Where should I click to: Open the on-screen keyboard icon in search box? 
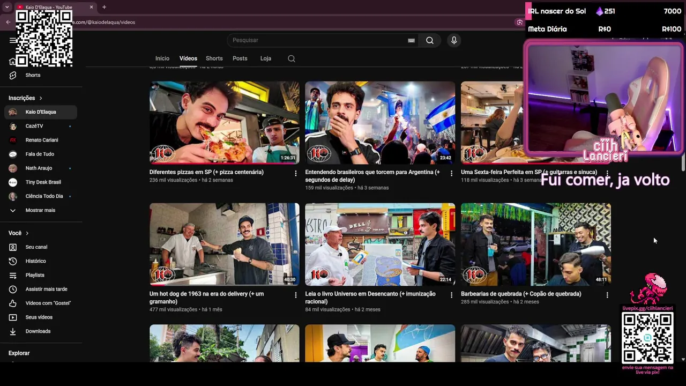click(411, 40)
